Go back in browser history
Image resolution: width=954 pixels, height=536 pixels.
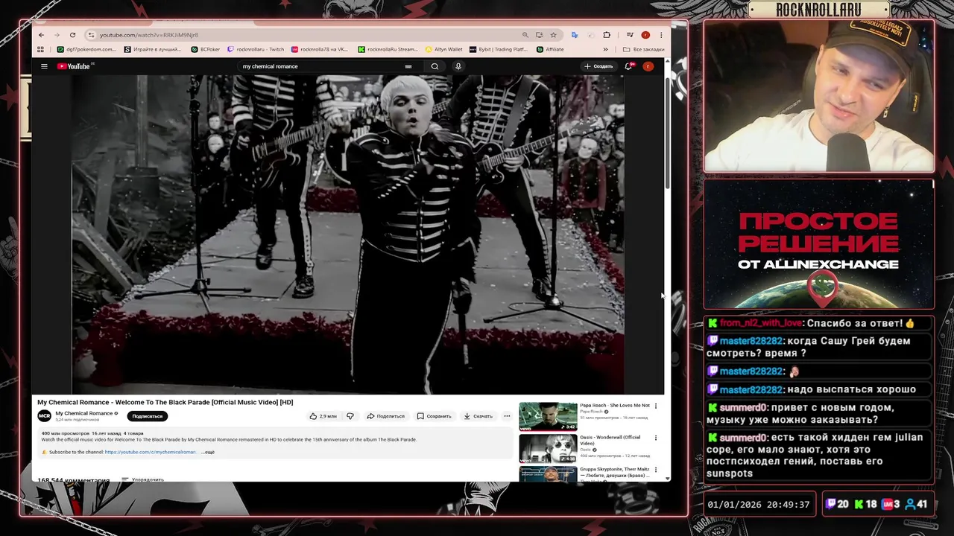pos(41,35)
